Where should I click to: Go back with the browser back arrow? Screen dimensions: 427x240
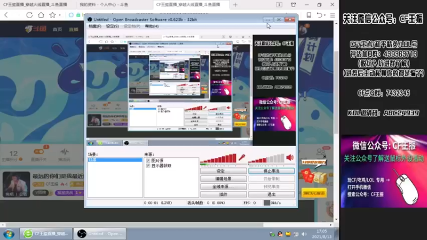(x=6, y=15)
